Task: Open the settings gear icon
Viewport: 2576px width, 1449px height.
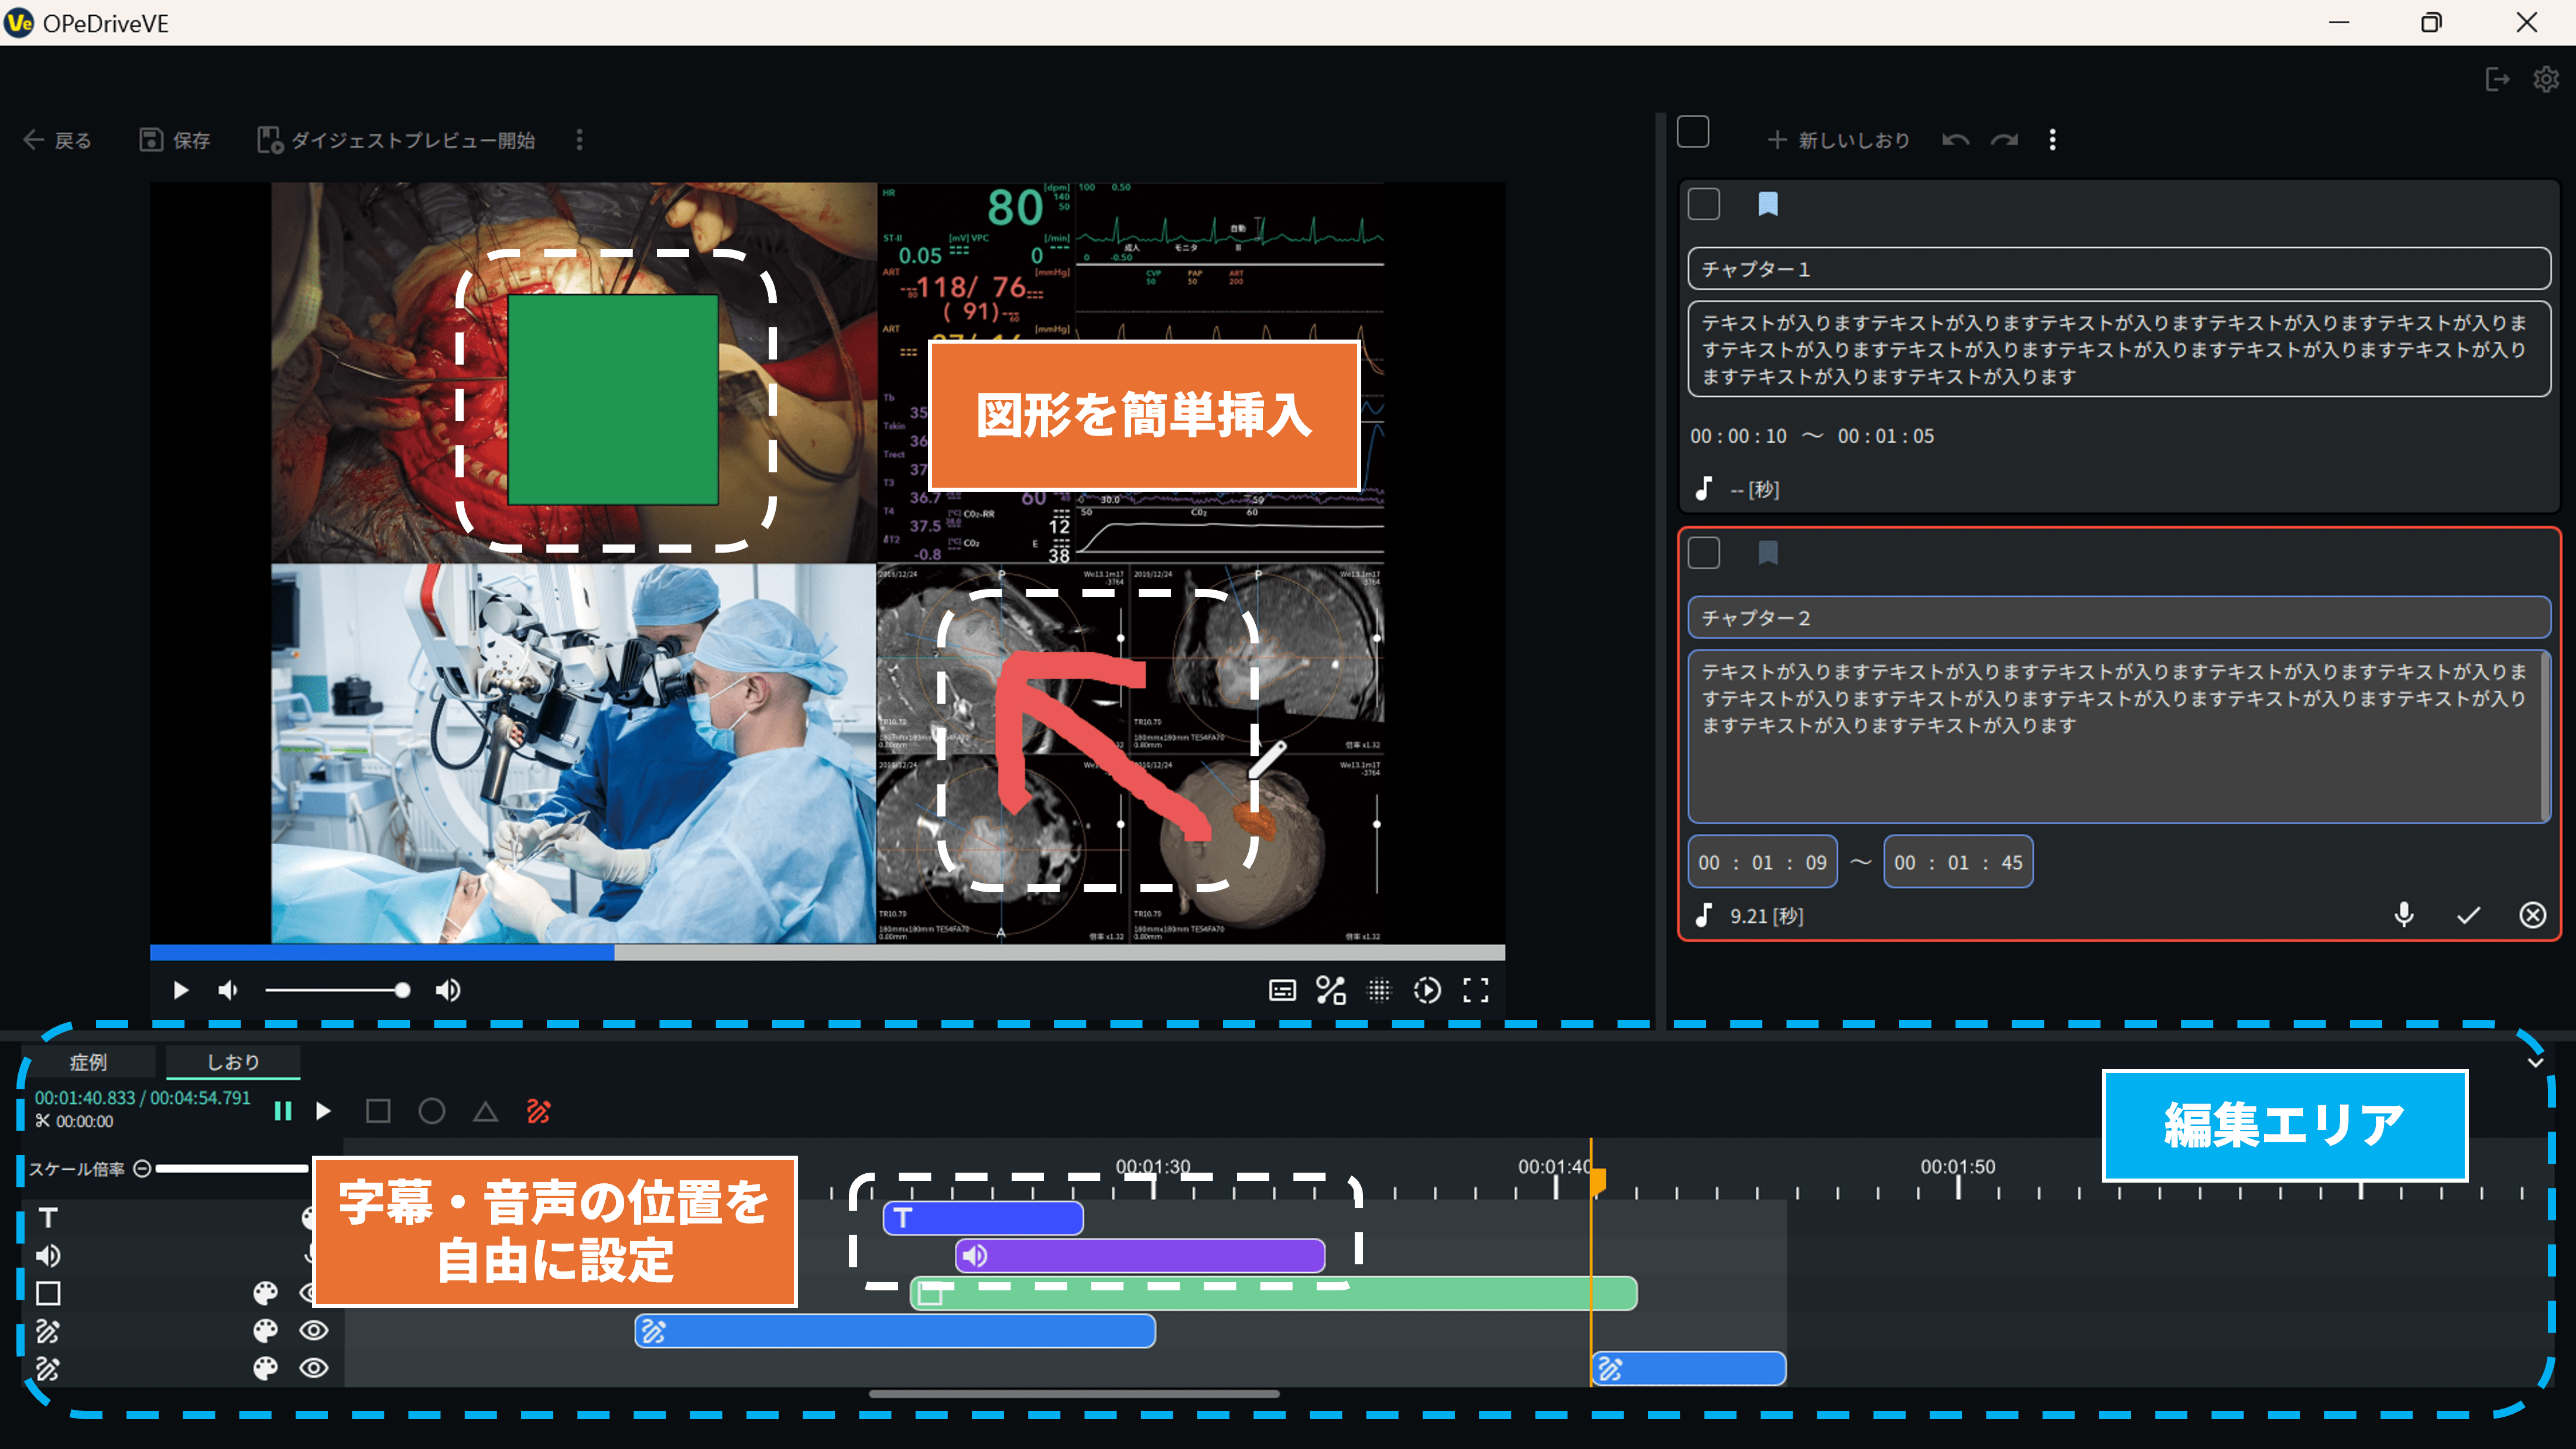Action: 2546,79
